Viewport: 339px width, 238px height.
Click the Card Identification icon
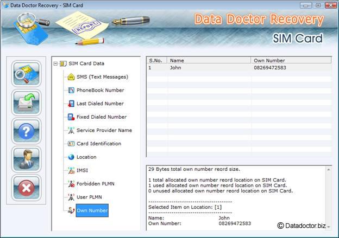[71, 144]
